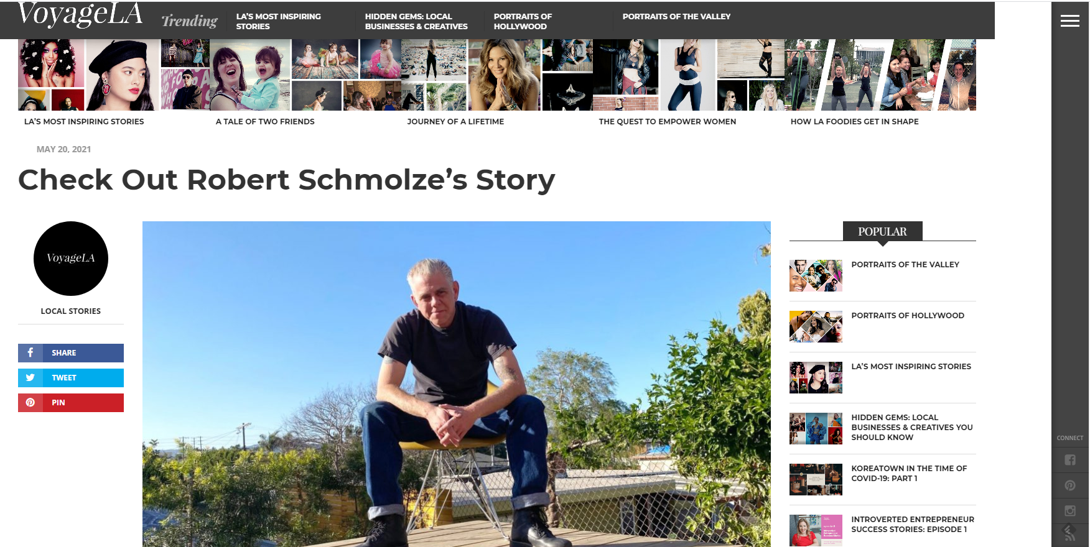Click the VoyageLA logo in header

80,15
